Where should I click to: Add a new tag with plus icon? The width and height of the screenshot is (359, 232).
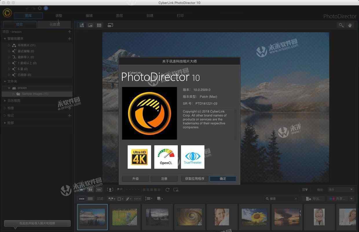[x=69, y=115]
